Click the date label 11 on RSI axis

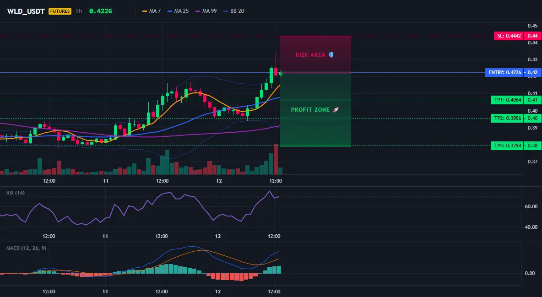105,236
